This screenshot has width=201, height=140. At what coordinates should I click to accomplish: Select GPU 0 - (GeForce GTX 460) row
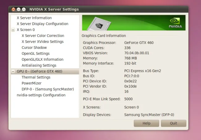pos(45,72)
